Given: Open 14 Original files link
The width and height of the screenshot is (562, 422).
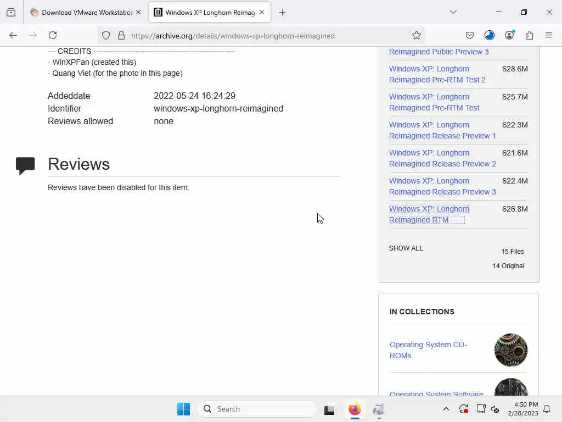Looking at the screenshot, I should [x=508, y=266].
